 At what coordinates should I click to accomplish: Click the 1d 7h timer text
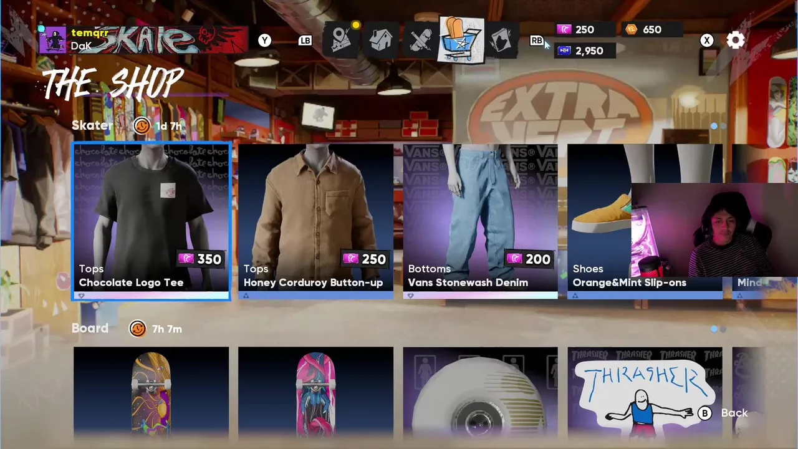(169, 126)
